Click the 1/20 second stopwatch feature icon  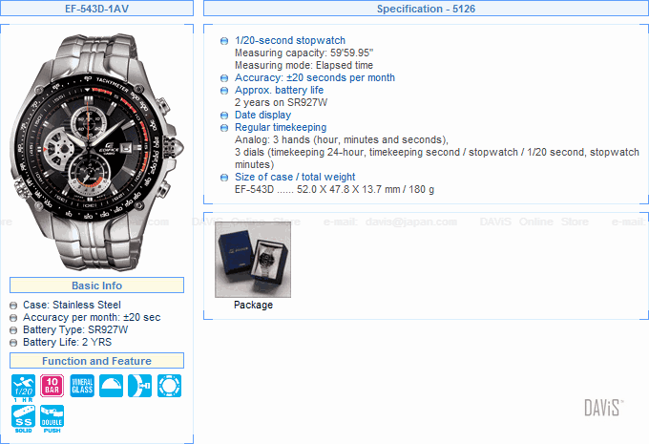click(23, 388)
